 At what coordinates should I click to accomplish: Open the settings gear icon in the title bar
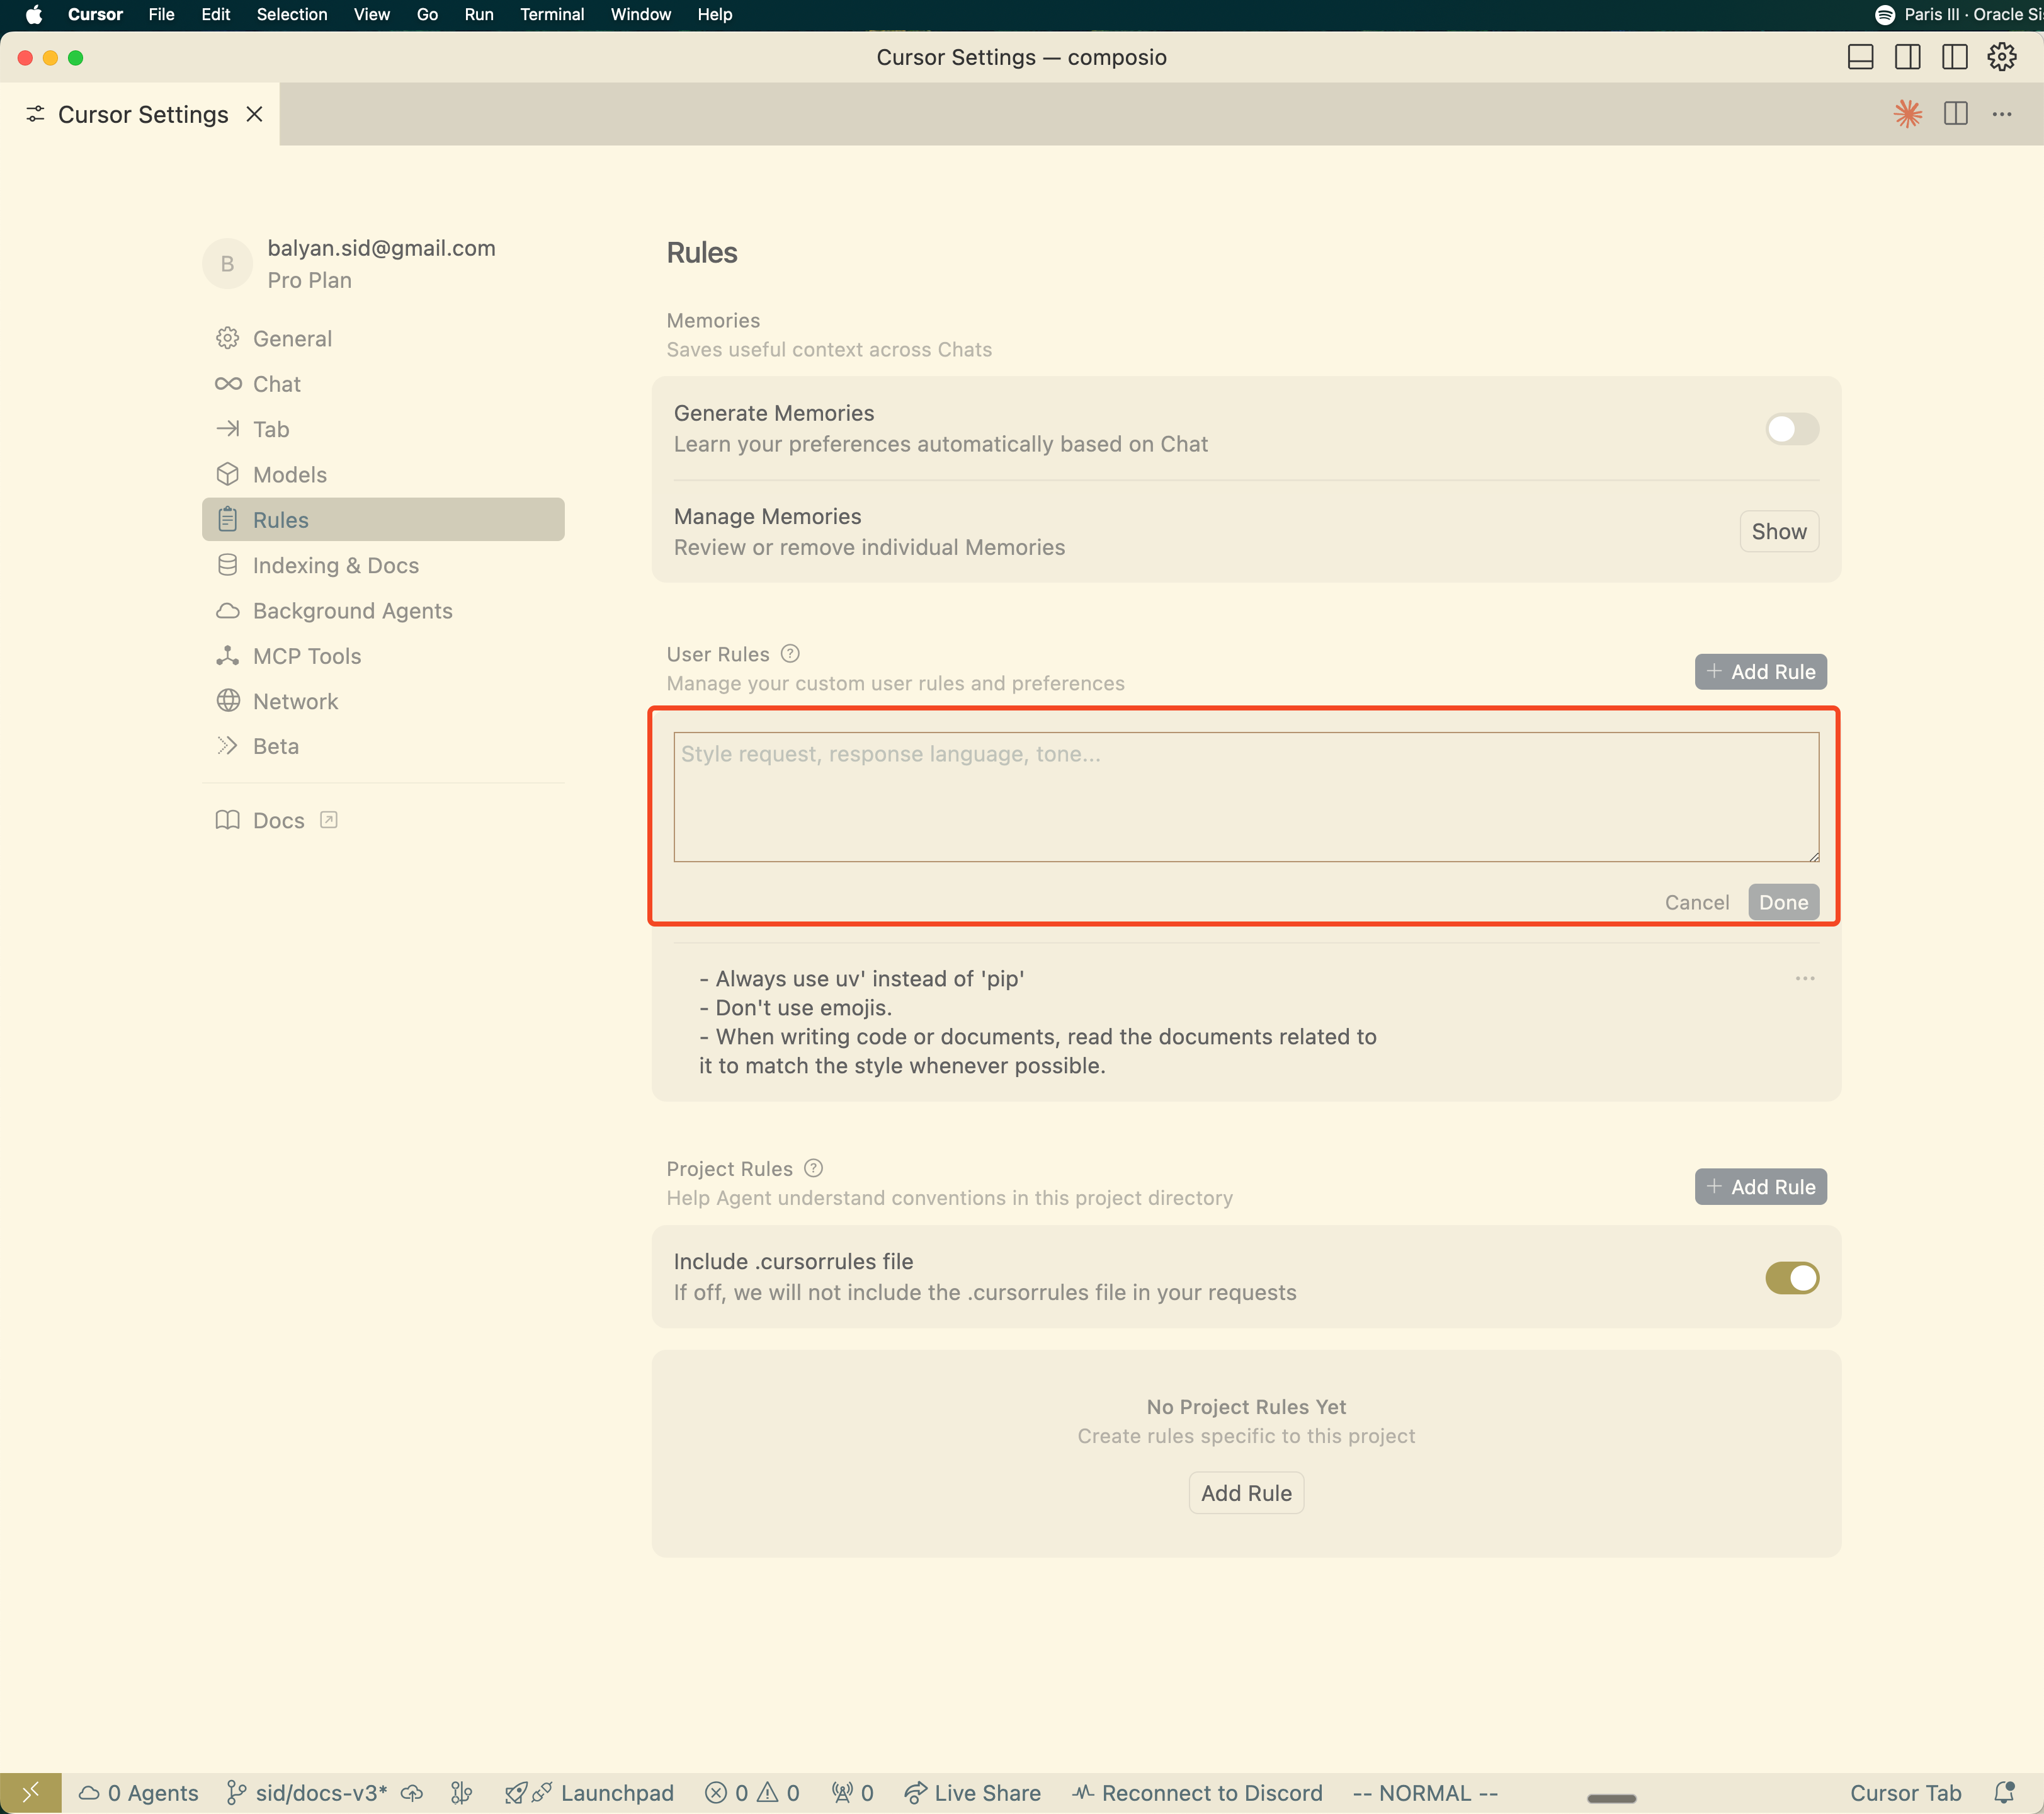pos(2001,57)
